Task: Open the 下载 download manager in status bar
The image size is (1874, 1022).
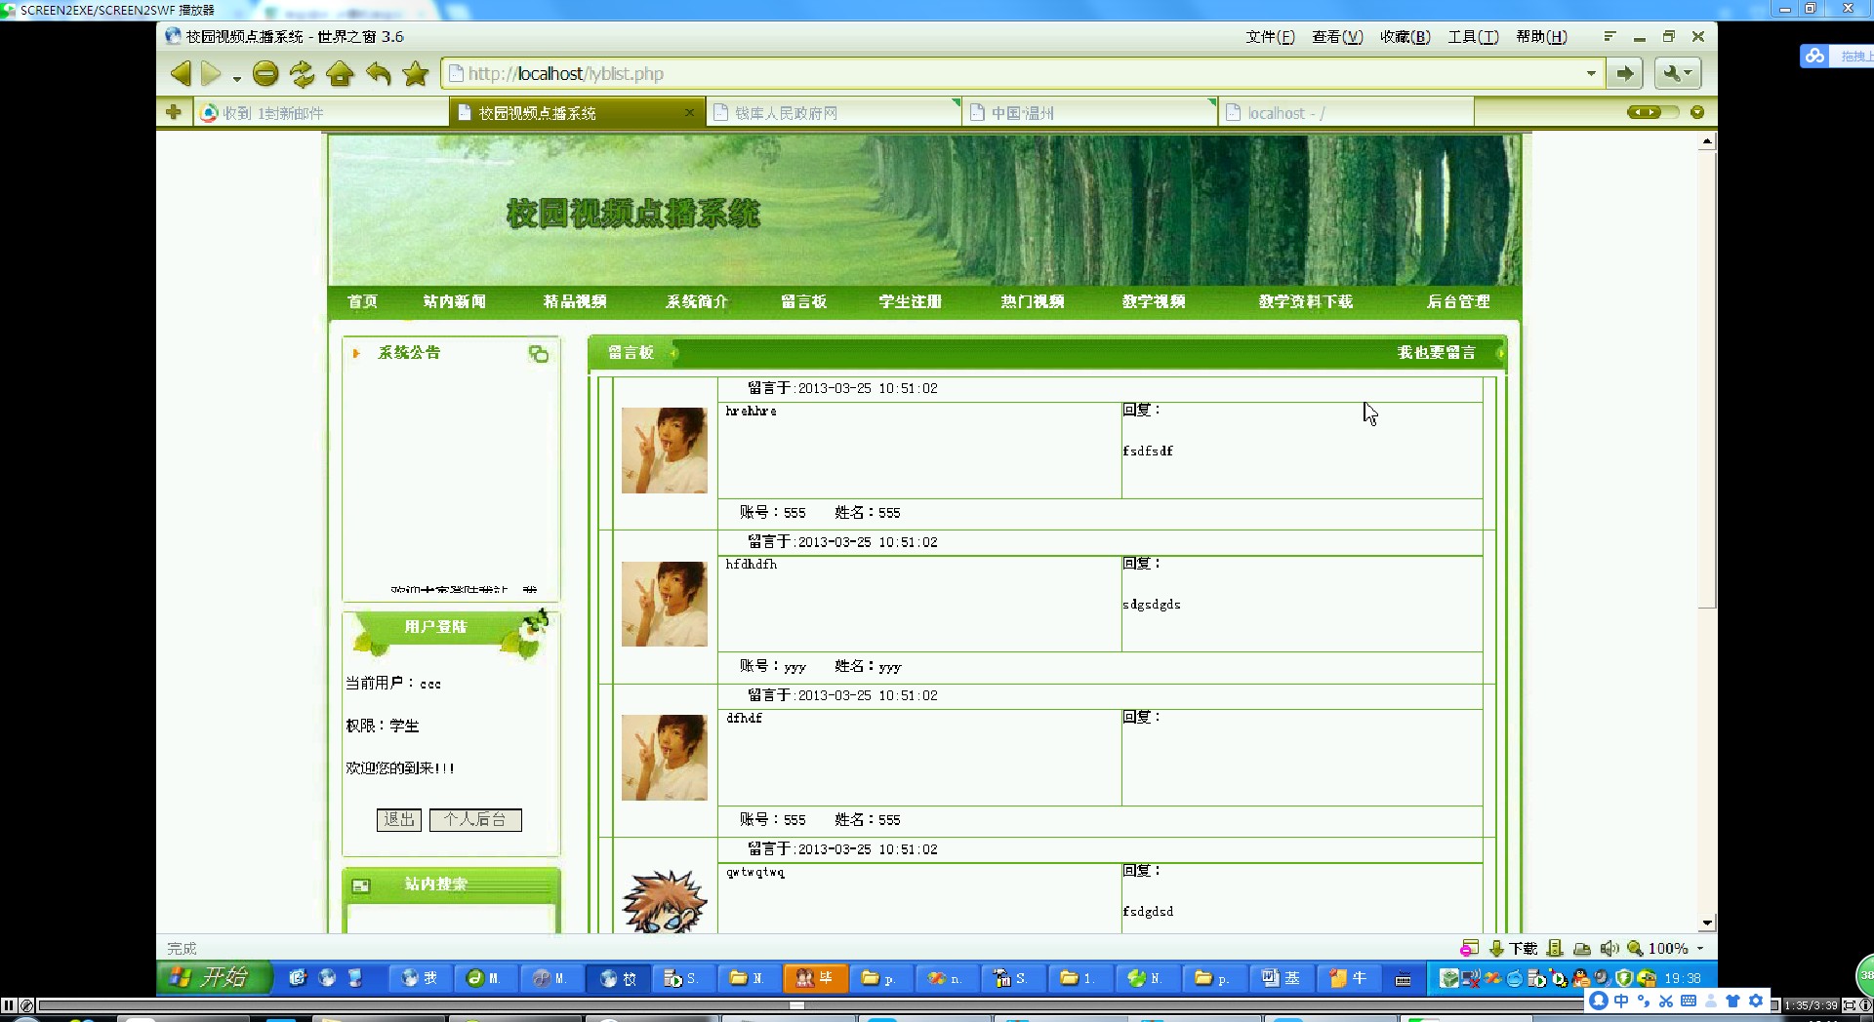Action: click(x=1513, y=948)
